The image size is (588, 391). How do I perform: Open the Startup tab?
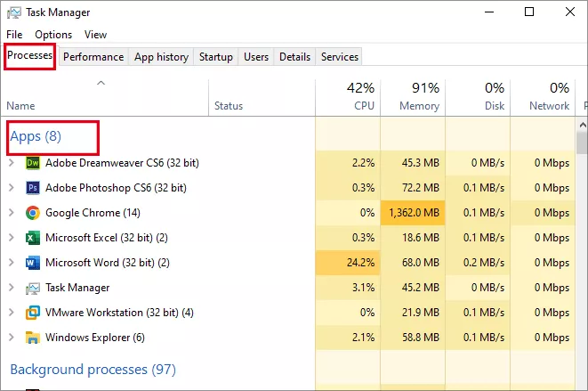coord(215,57)
